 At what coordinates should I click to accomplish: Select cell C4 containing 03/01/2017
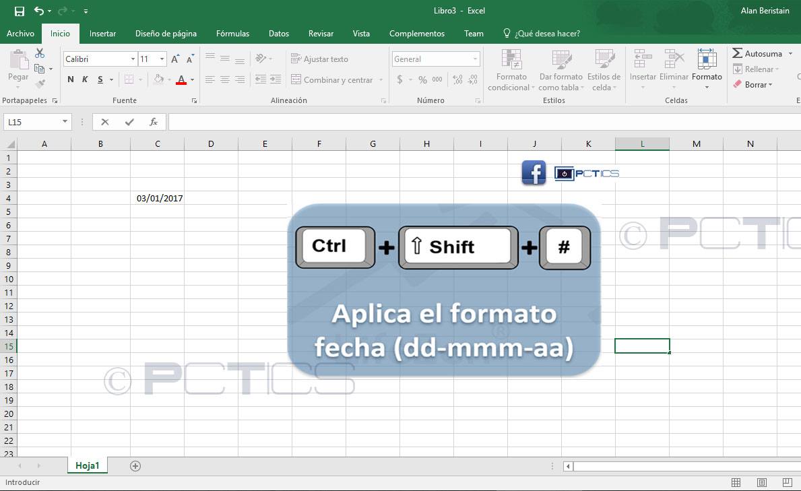[158, 198]
